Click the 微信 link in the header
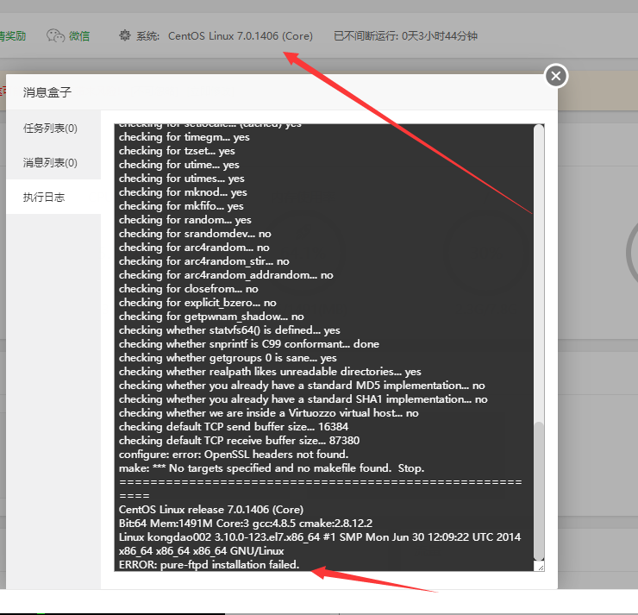 (x=79, y=36)
